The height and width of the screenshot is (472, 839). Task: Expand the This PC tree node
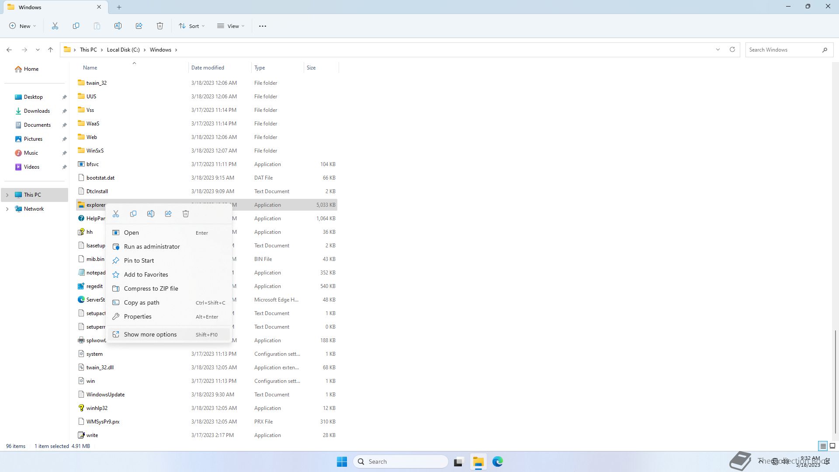(x=7, y=195)
